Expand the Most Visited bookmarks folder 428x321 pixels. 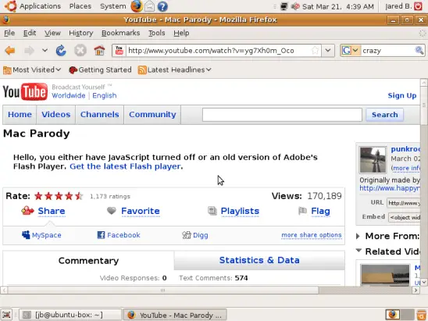(32, 70)
